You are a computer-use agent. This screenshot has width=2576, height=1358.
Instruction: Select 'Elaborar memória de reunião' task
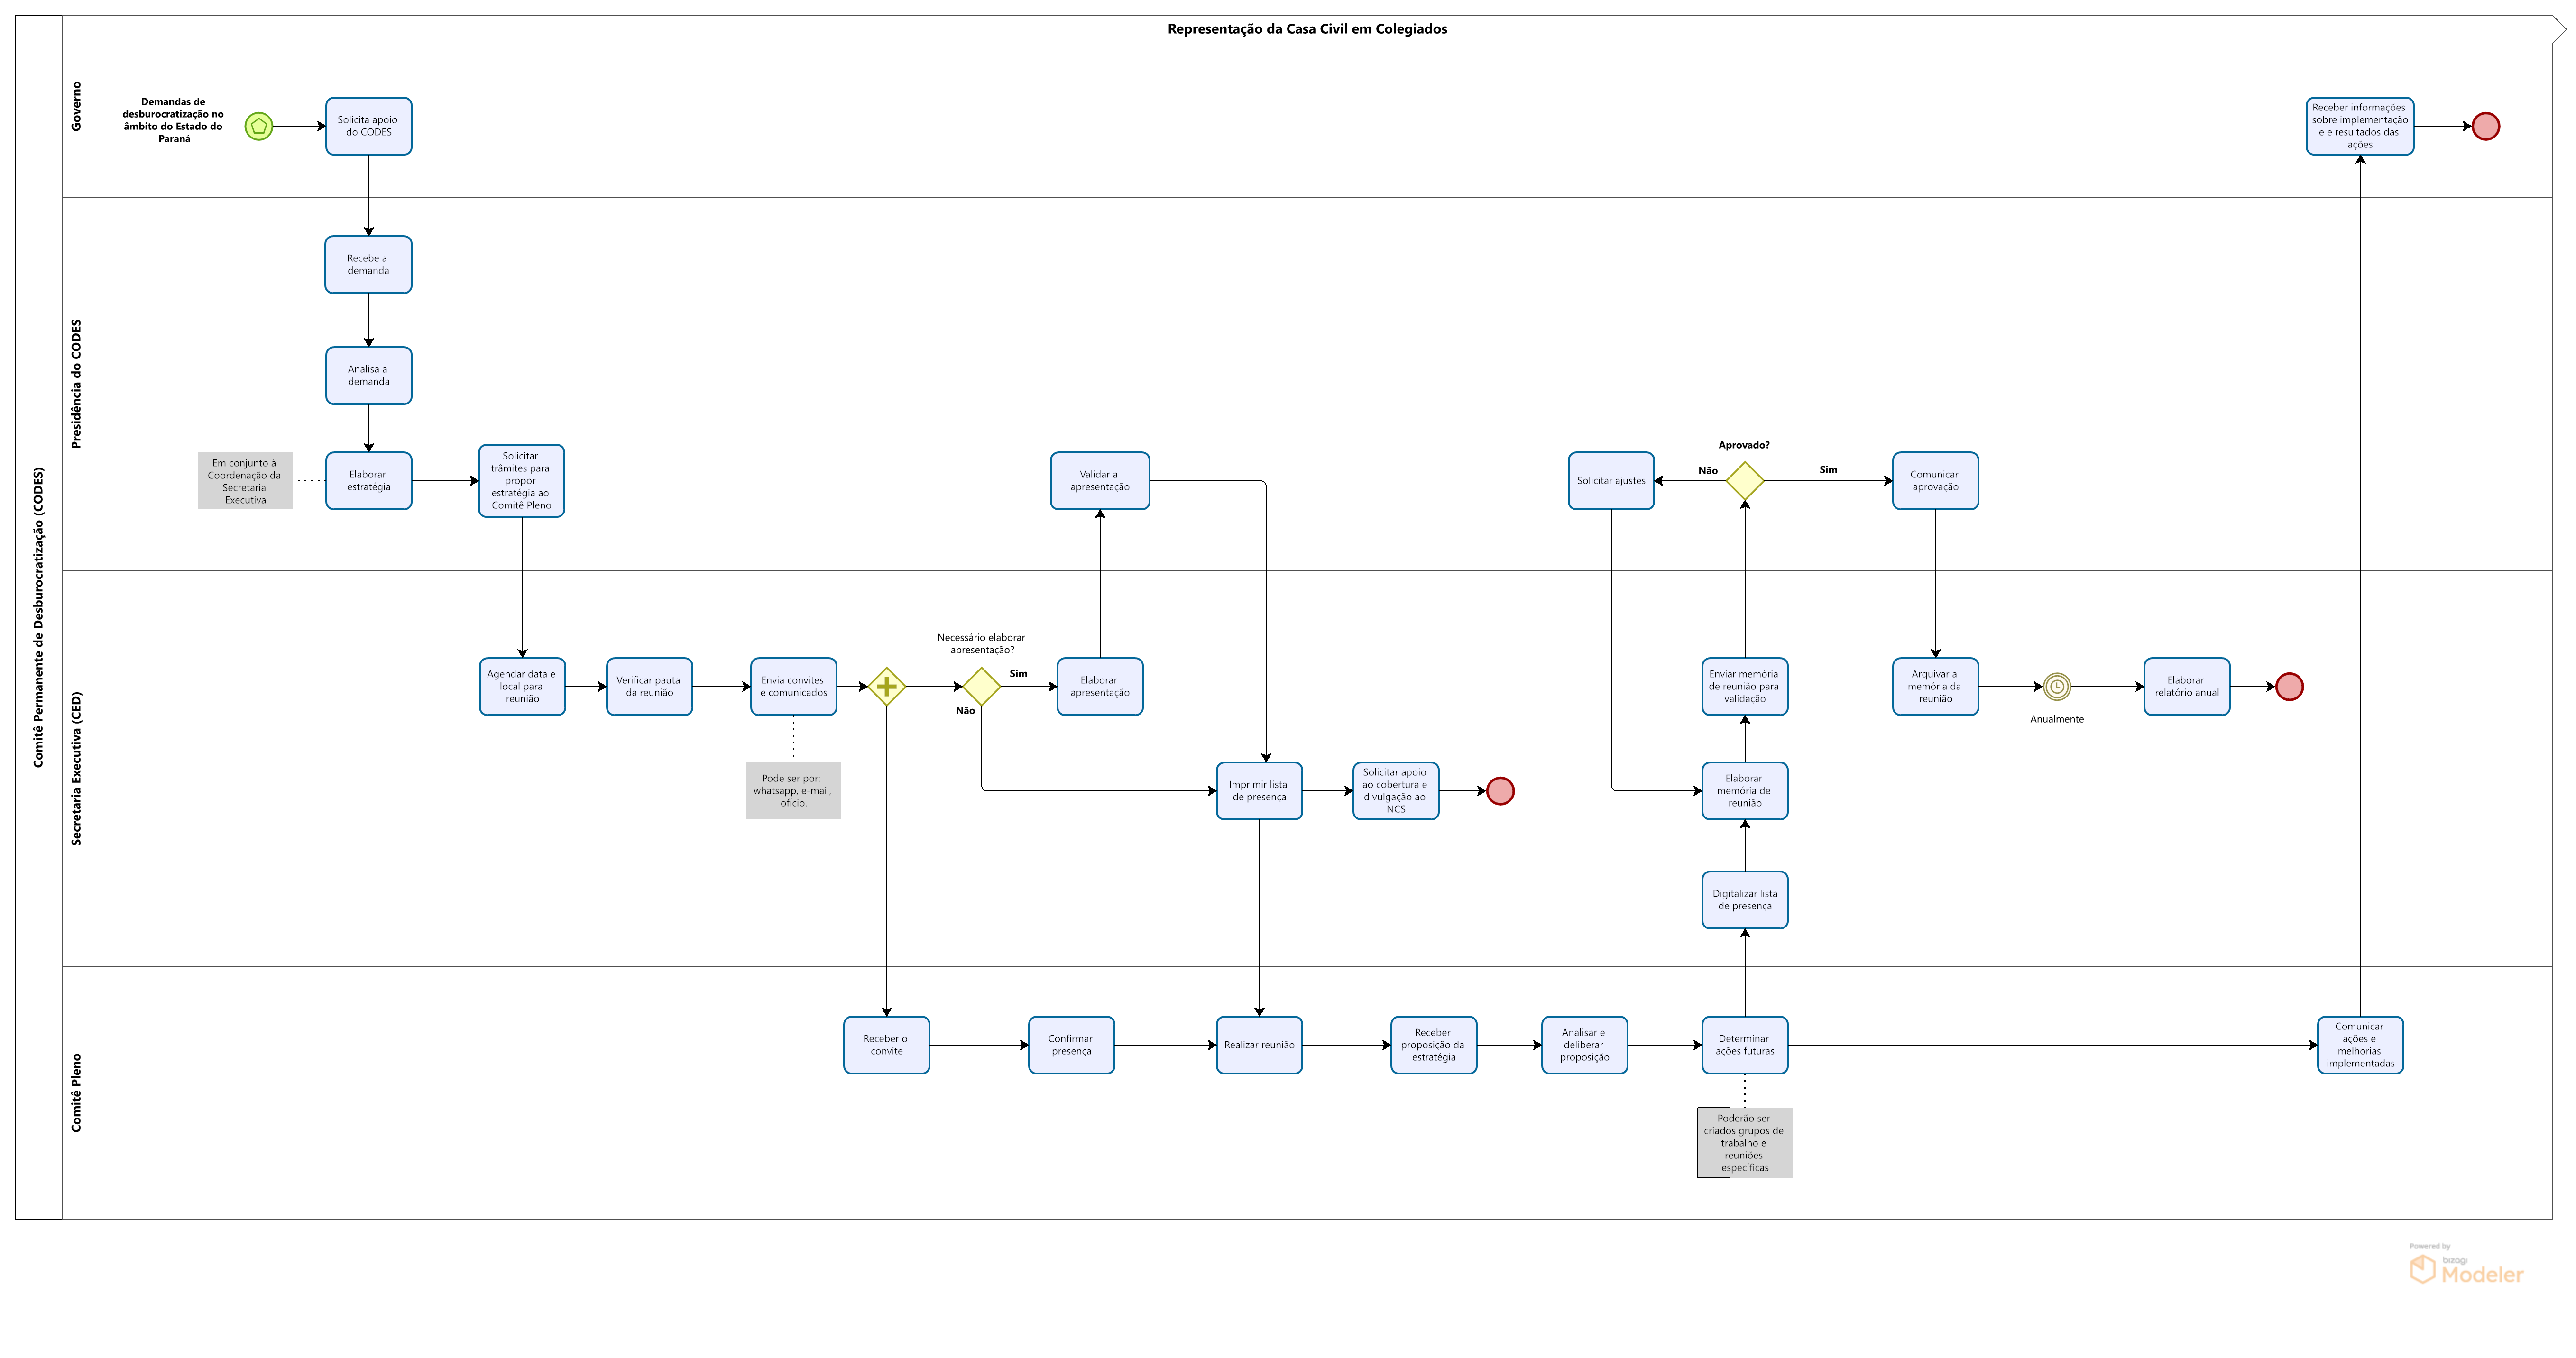pyautogui.click(x=1745, y=791)
